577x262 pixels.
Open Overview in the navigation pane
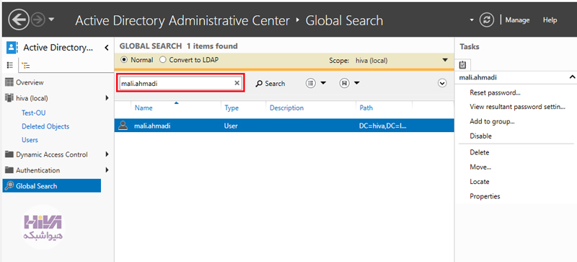(x=30, y=82)
